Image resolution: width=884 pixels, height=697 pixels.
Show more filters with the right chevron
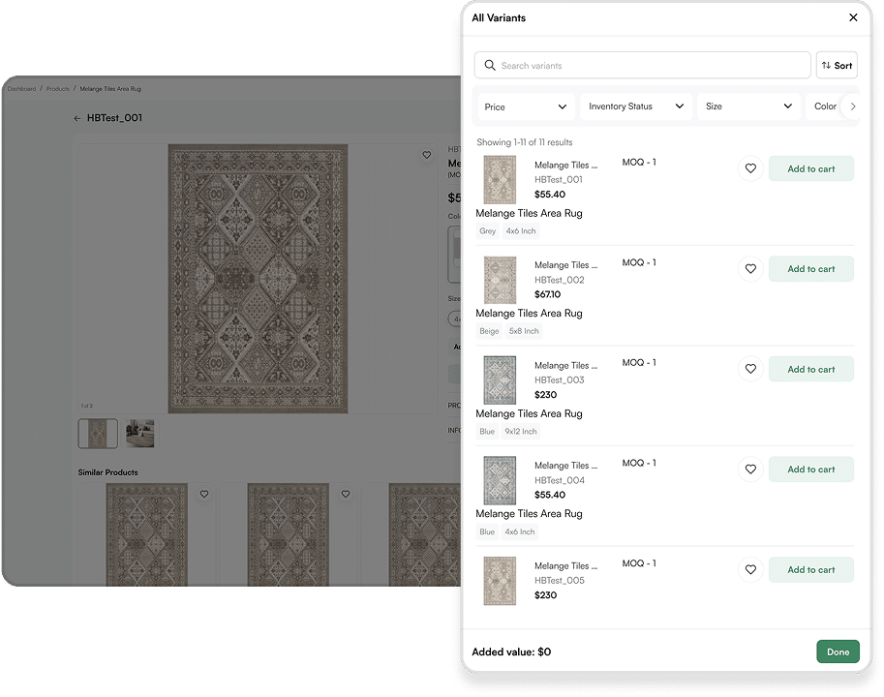pyautogui.click(x=852, y=106)
